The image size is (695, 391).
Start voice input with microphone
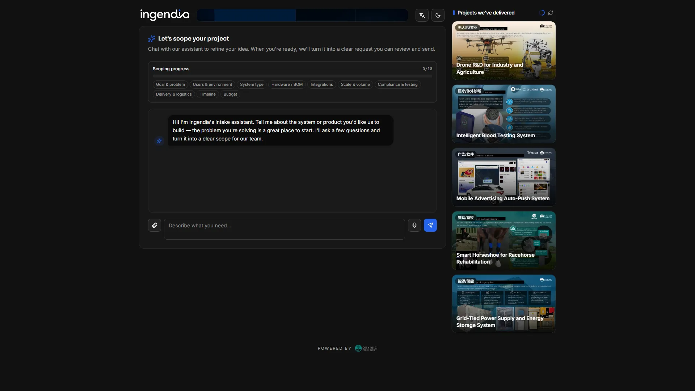414,225
